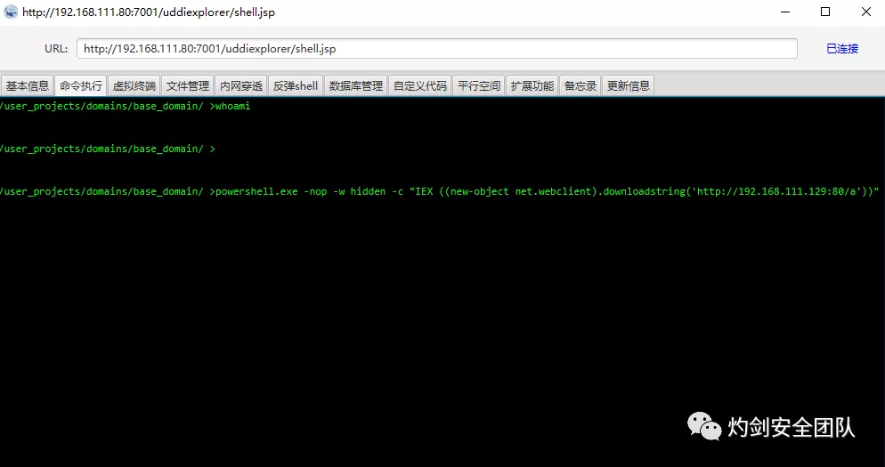Open the 平行空间 tab
This screenshot has height=467, width=885.
[x=479, y=85]
